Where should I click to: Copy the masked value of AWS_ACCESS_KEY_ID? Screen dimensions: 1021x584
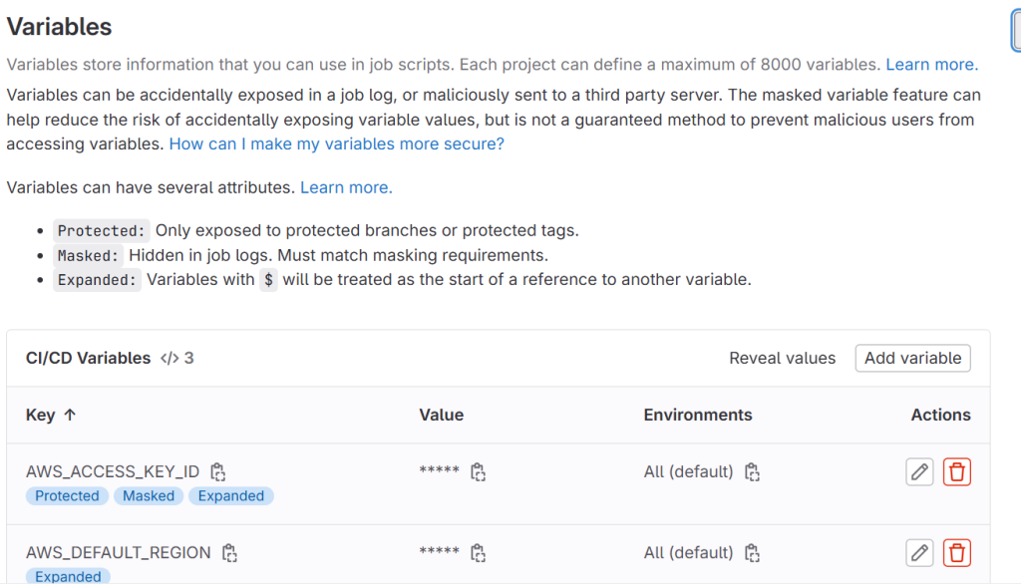pyautogui.click(x=478, y=471)
